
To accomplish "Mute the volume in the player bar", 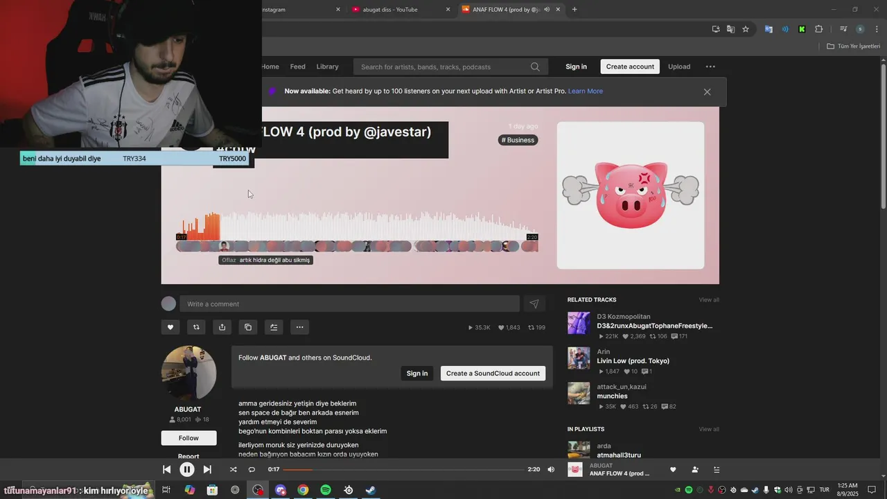I will (x=551, y=469).
